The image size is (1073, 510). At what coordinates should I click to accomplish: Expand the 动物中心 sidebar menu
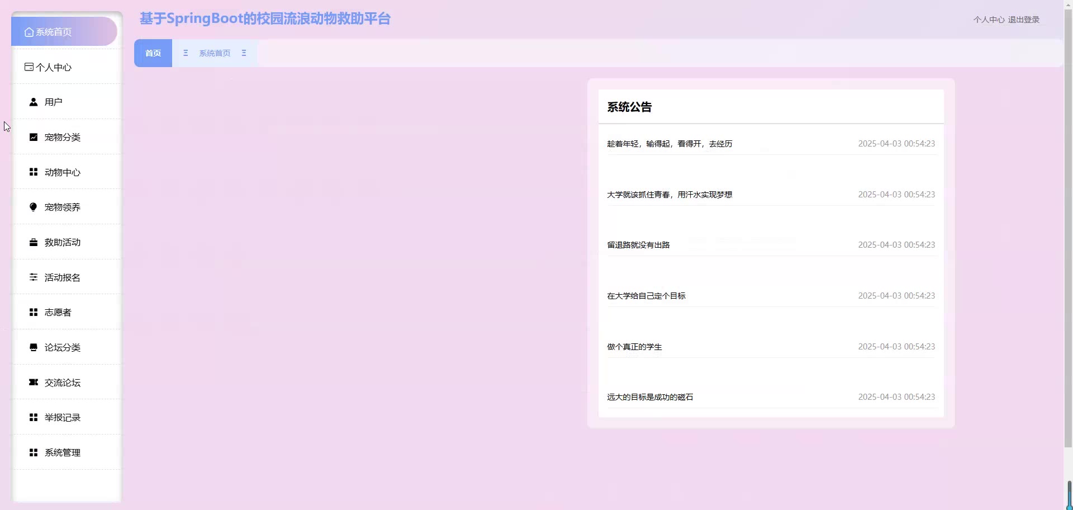tap(63, 172)
